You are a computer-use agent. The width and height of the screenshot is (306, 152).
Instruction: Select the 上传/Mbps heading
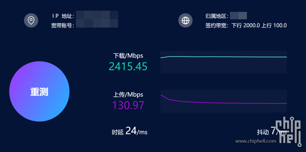(128, 94)
